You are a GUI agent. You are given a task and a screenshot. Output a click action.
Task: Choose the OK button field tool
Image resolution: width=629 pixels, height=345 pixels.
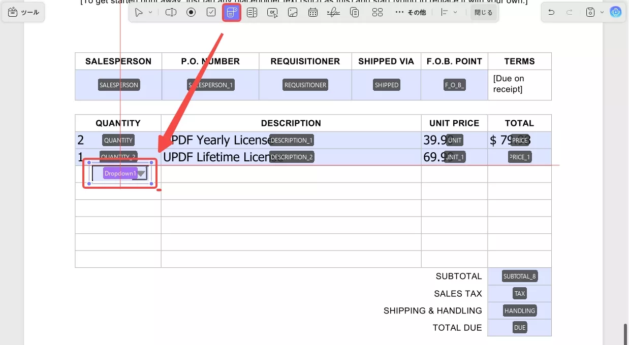[x=273, y=12]
